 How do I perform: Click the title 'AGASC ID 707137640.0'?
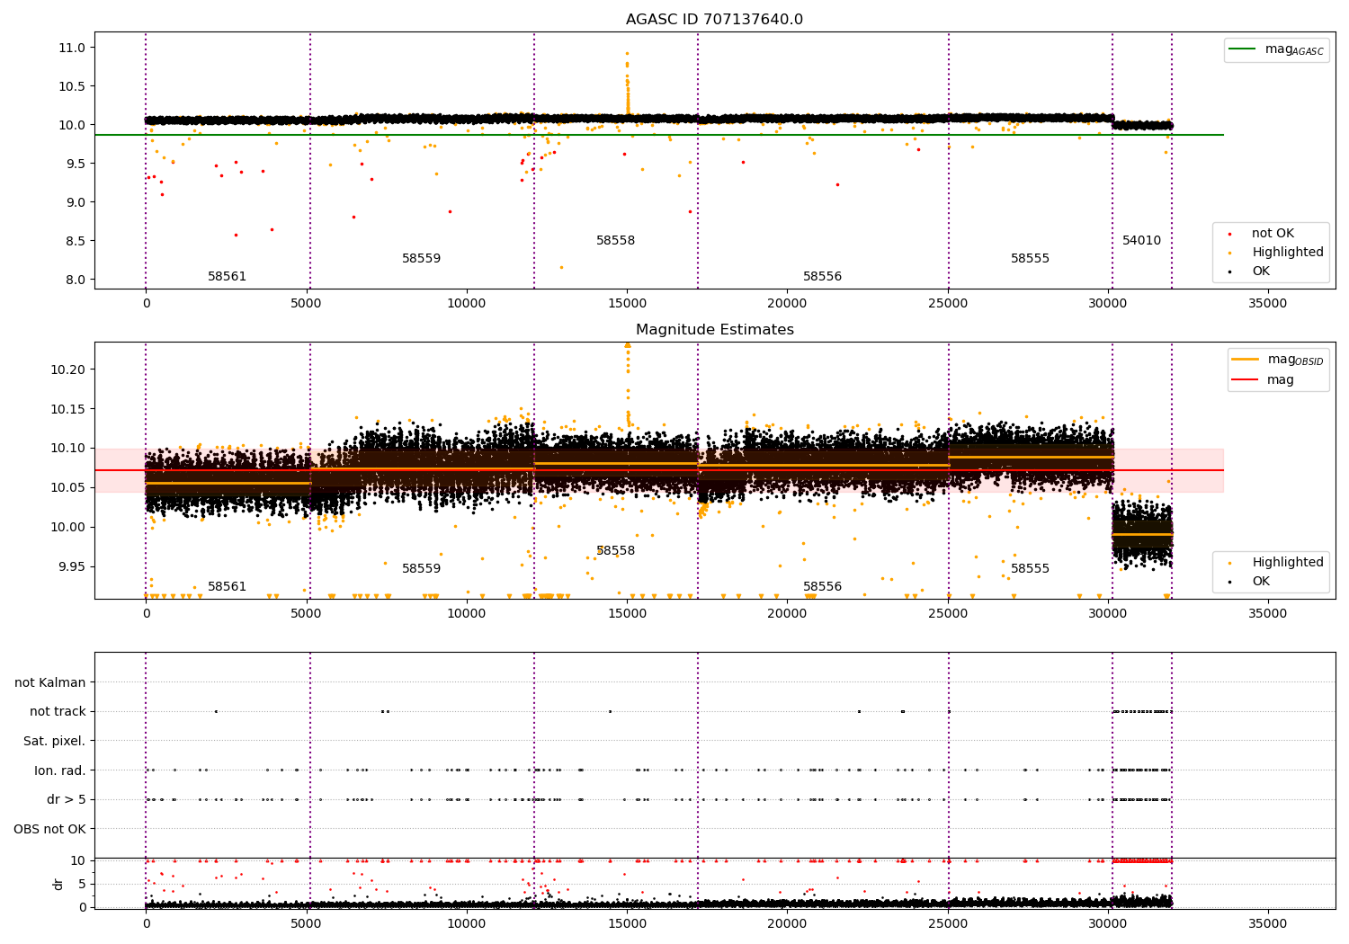coord(714,20)
